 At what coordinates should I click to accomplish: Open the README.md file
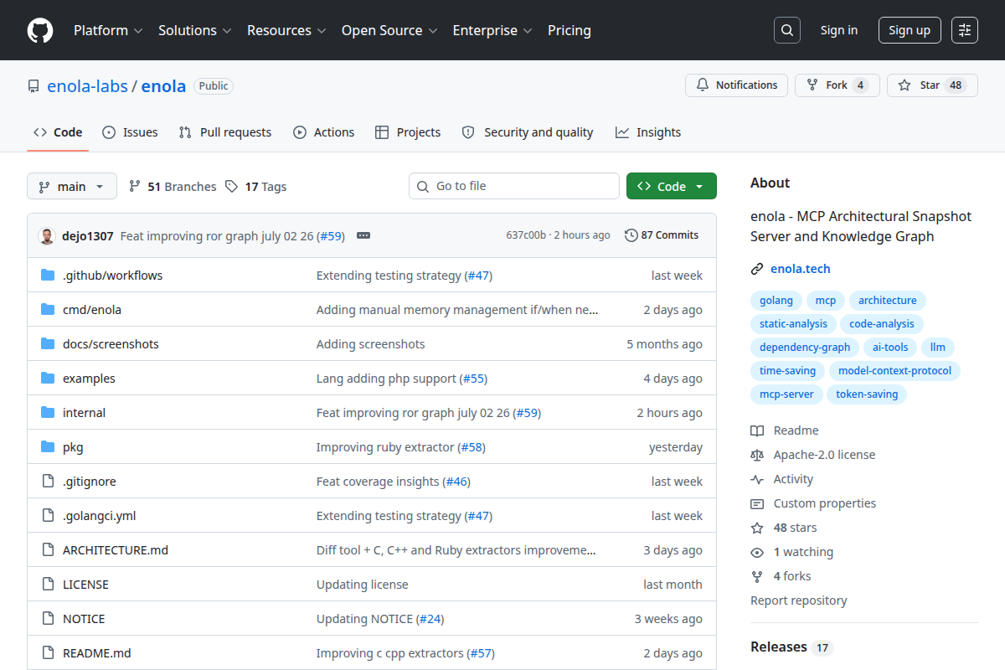[97, 653]
